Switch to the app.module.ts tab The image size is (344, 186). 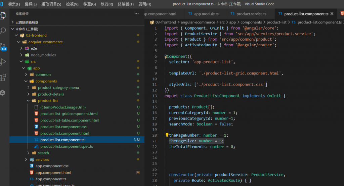[206, 14]
